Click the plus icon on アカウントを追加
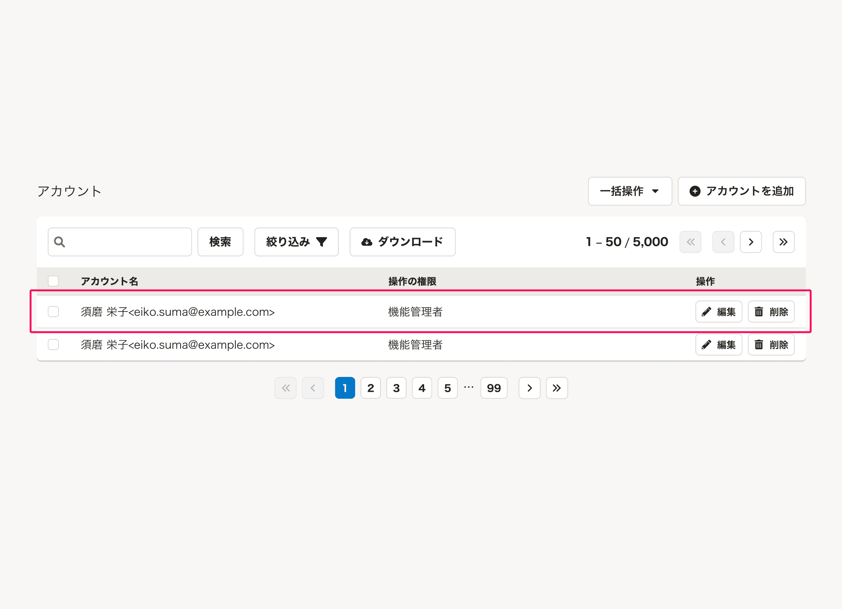 (x=696, y=191)
